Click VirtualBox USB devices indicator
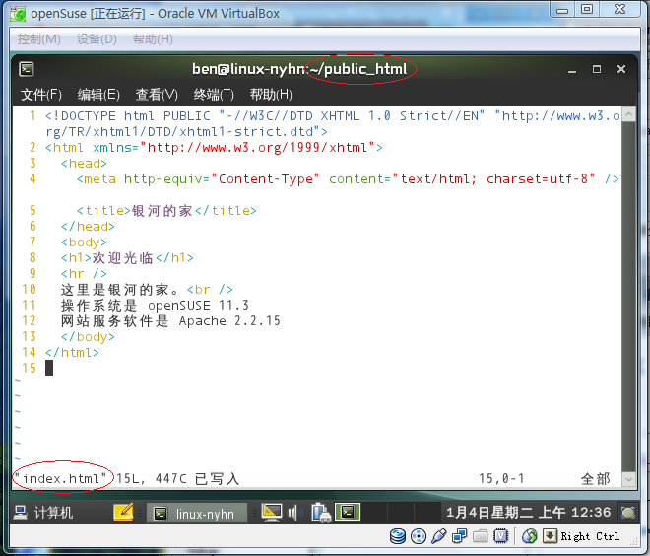 click(438, 536)
